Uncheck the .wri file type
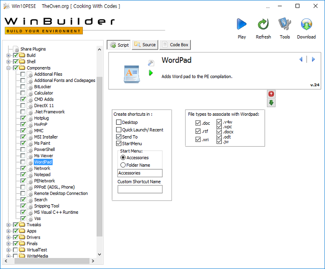 [x=198, y=139]
